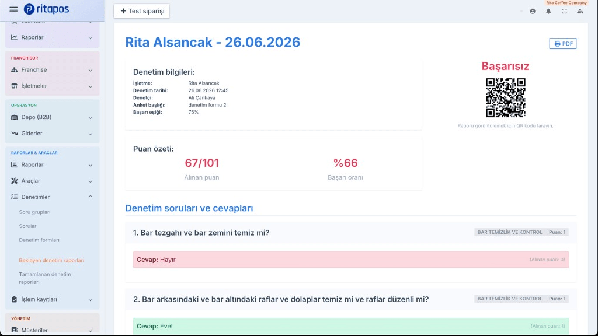Click the İşlem kayıtları clipboard icon

click(x=14, y=299)
